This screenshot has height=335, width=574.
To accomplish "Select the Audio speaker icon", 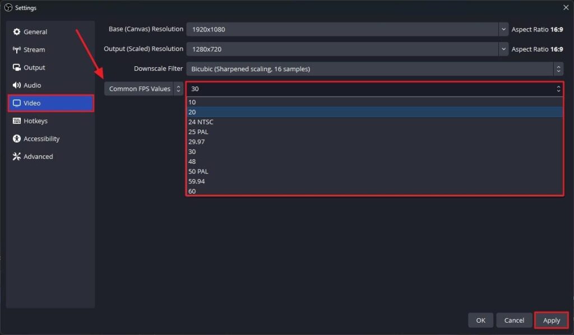I will click(x=17, y=85).
